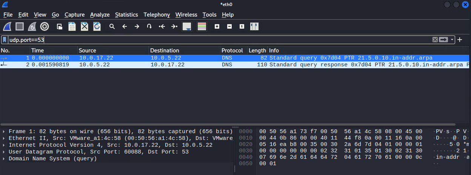Image resolution: width=471 pixels, height=175 pixels.
Task: Open the Statistics menu
Action: 126,15
